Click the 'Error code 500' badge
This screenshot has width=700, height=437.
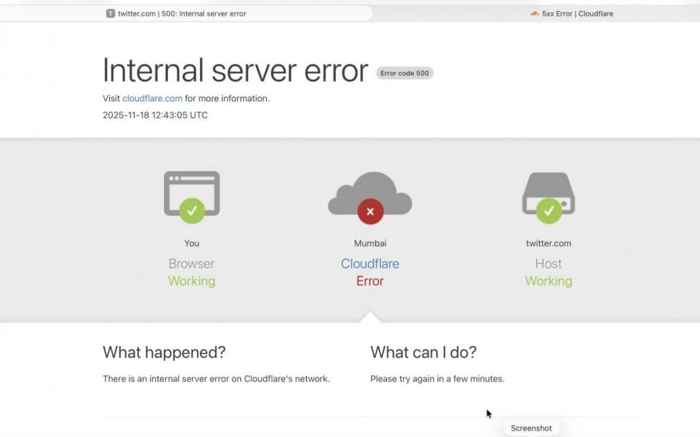[403, 73]
